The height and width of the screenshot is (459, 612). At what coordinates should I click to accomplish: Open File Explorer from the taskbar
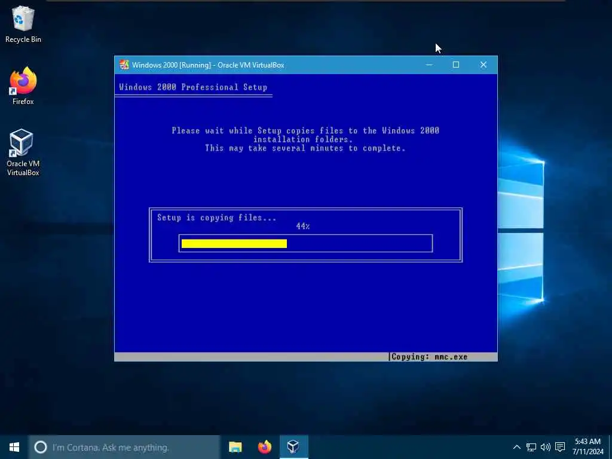(x=235, y=447)
